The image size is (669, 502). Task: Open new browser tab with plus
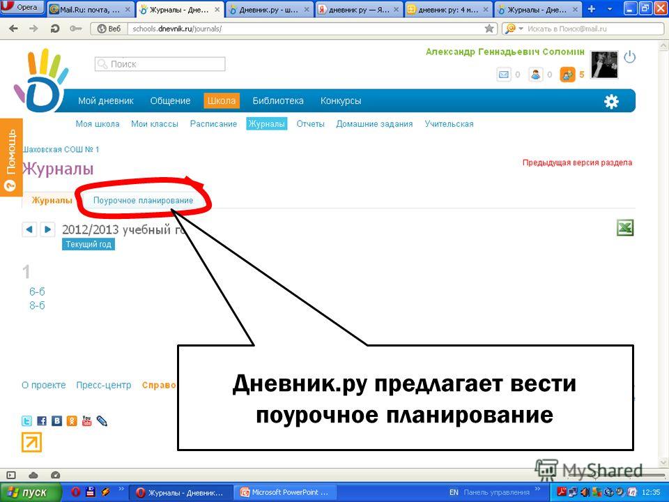click(x=592, y=9)
